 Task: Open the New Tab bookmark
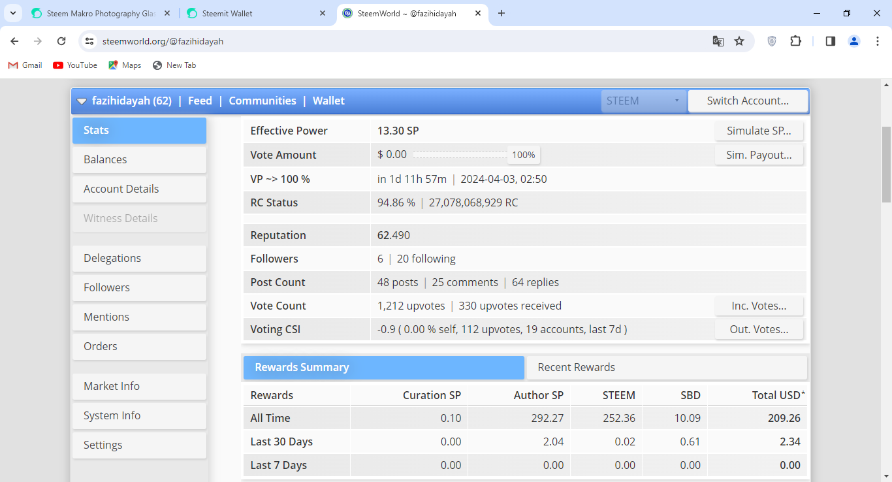[174, 65]
